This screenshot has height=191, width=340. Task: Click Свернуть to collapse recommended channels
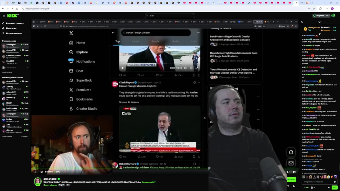point(25,136)
